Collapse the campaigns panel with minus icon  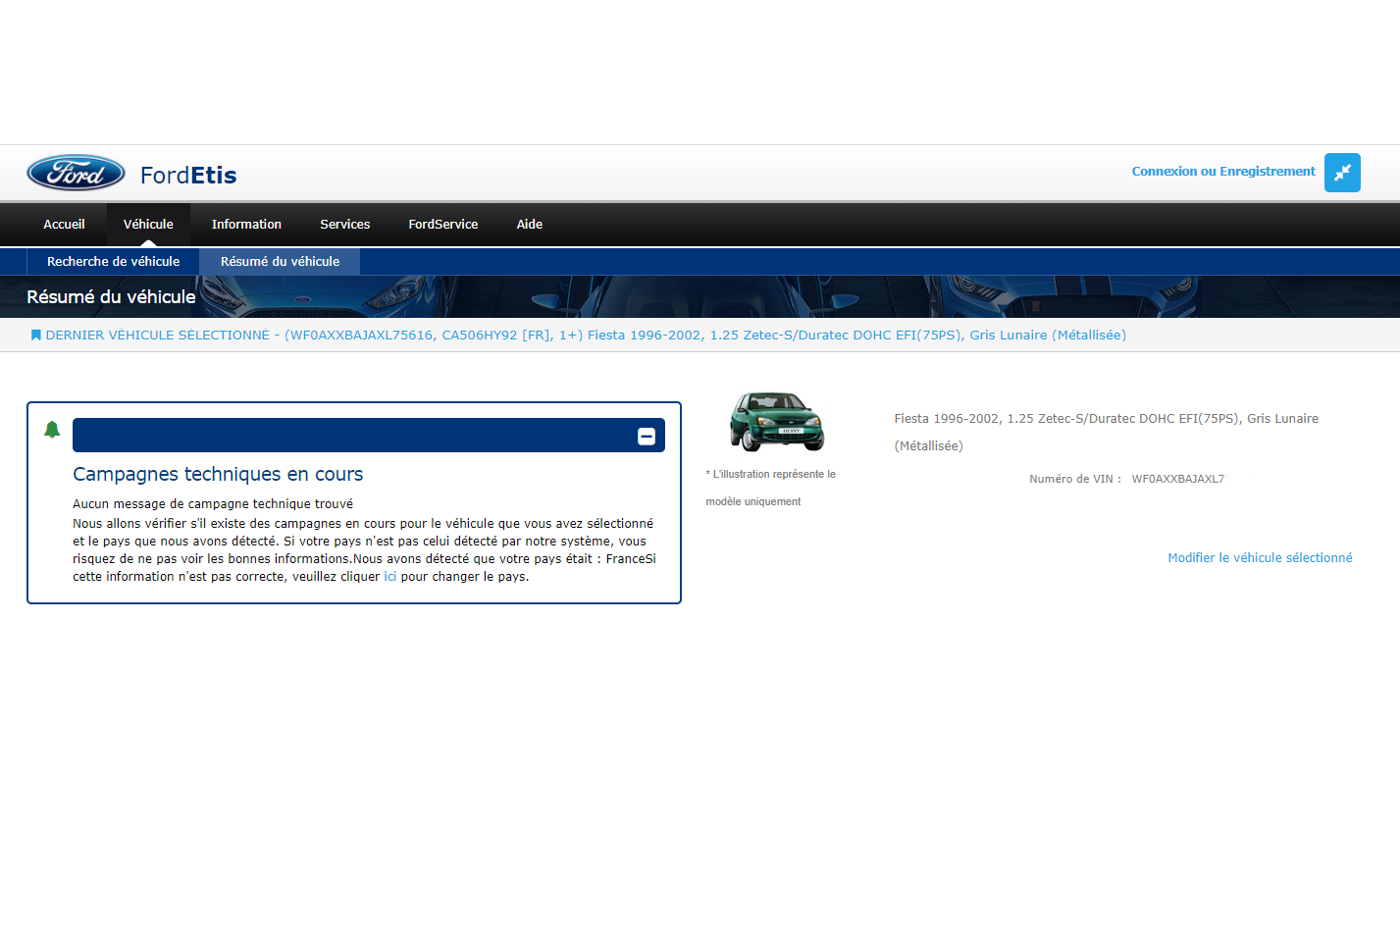click(646, 437)
